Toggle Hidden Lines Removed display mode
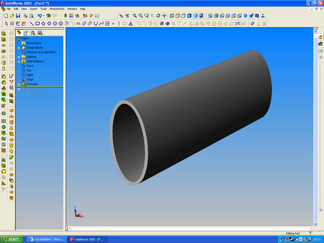Viewport: 324px width, 243px height. [x=183, y=16]
